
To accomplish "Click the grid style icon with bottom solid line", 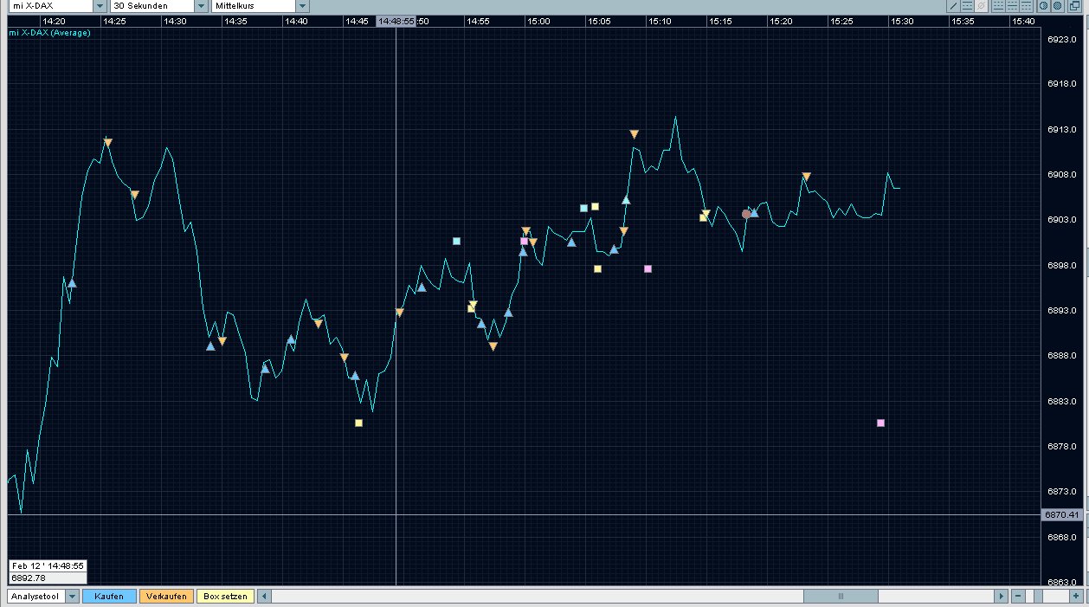I will [998, 6].
